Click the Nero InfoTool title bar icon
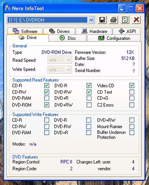 pos(8,8)
